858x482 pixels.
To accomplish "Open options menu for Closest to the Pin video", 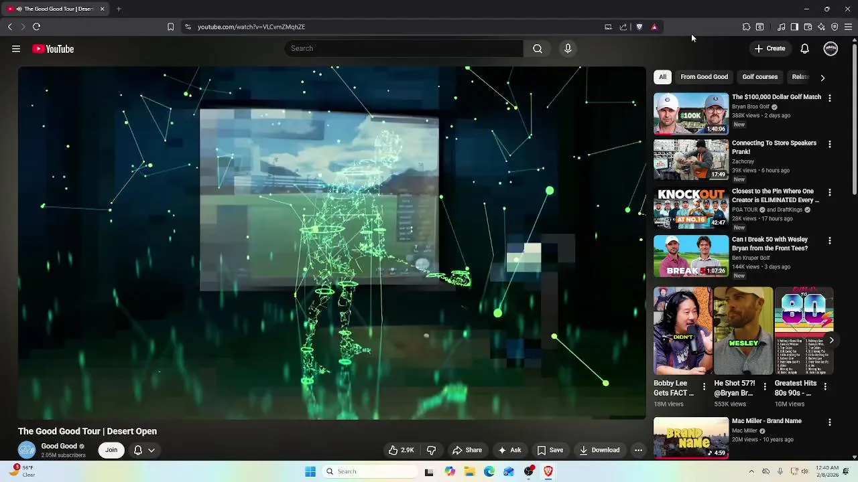I will click(829, 192).
